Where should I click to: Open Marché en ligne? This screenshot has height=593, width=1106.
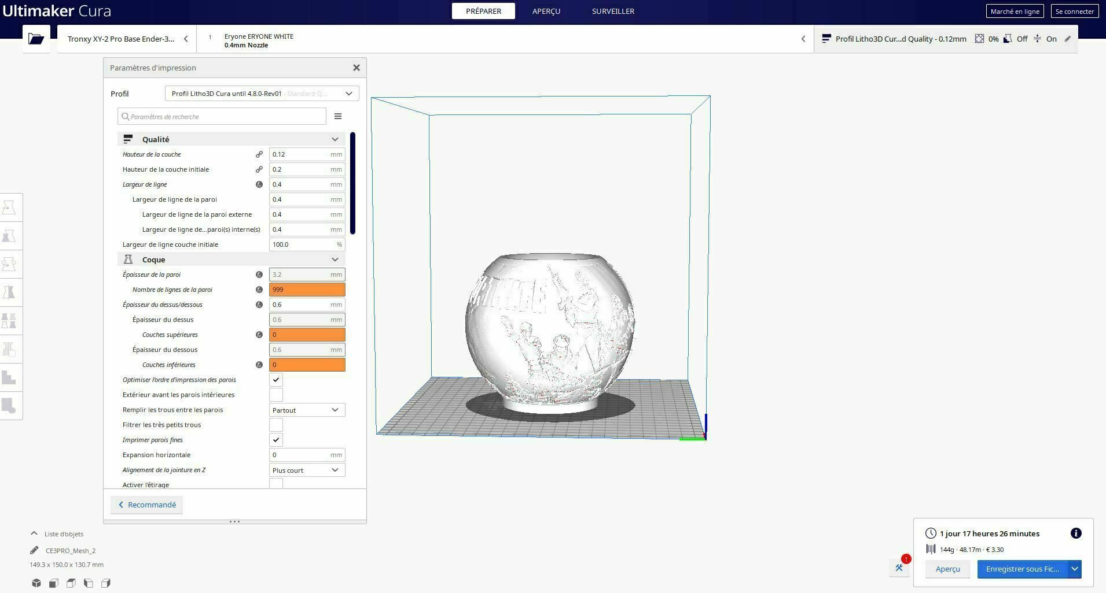[x=1015, y=10]
